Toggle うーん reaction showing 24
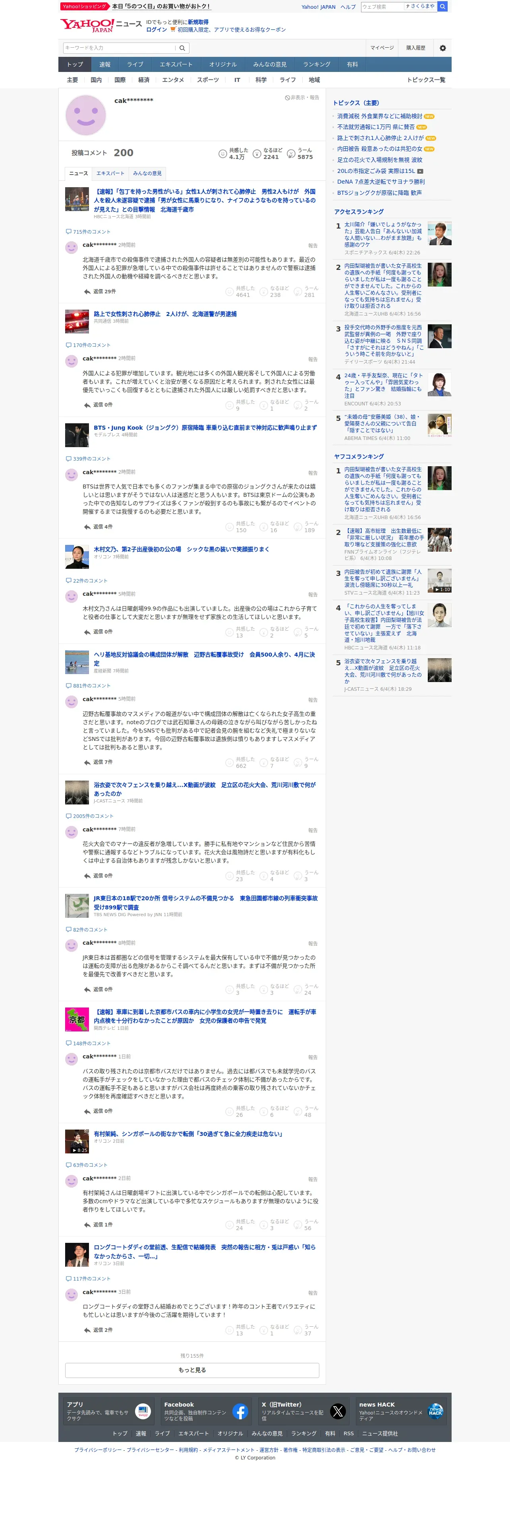The width and height of the screenshot is (510, 1531). tap(307, 990)
